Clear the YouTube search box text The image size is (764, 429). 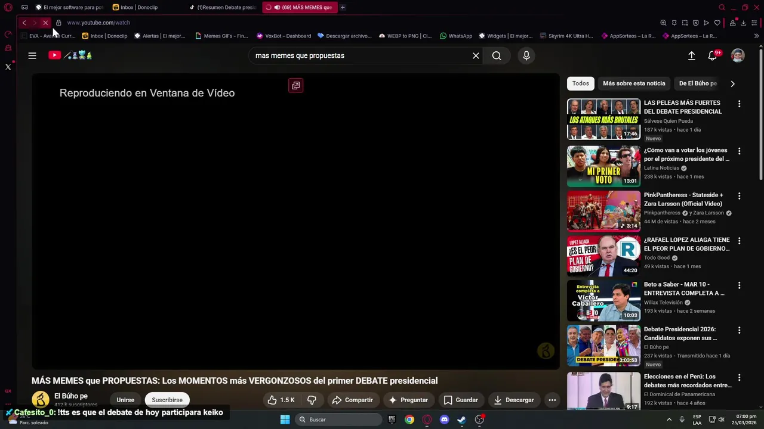coord(476,55)
